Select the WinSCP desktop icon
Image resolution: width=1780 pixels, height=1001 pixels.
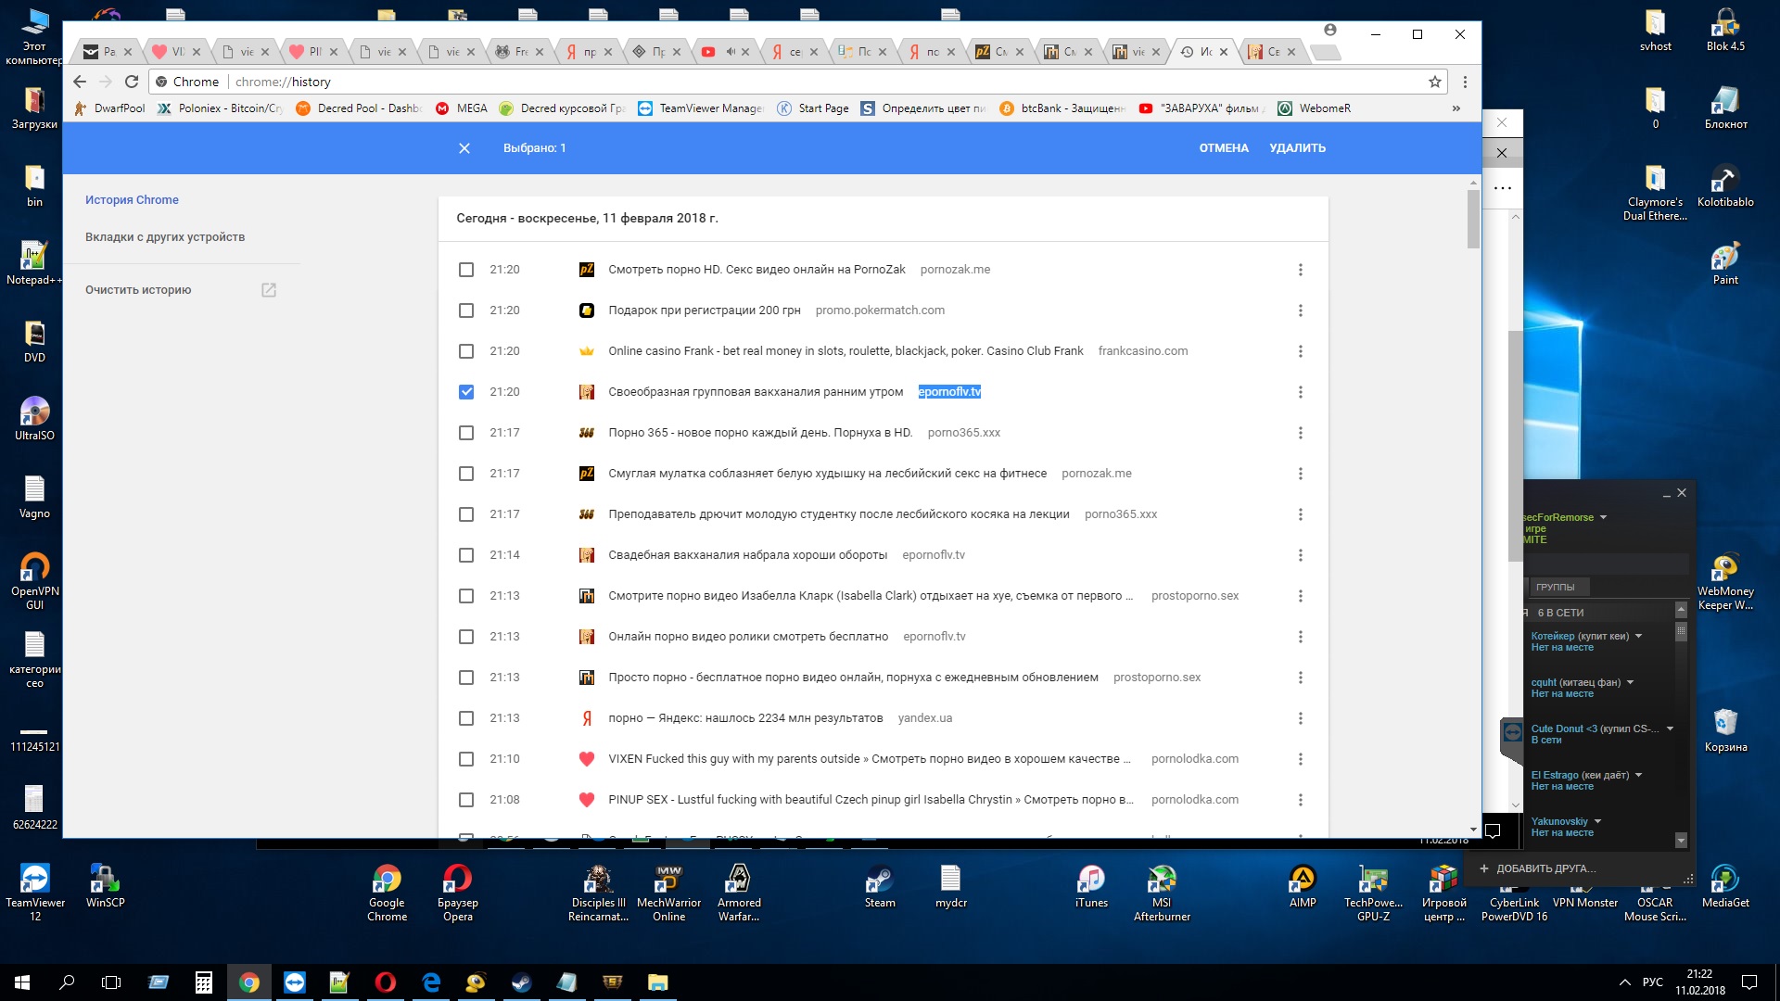point(105,888)
